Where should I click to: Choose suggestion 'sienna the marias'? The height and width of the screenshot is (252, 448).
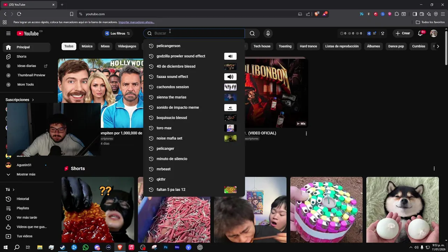pos(194,97)
